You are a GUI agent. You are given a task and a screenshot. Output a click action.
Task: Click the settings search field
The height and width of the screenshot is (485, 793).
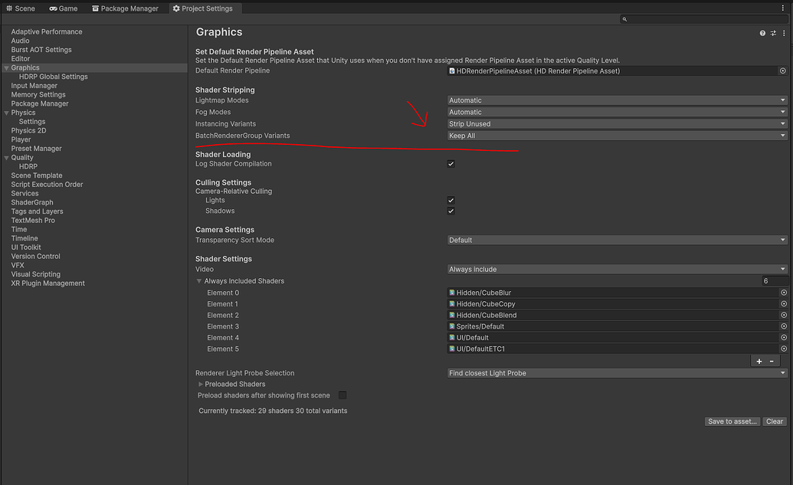tap(705, 19)
